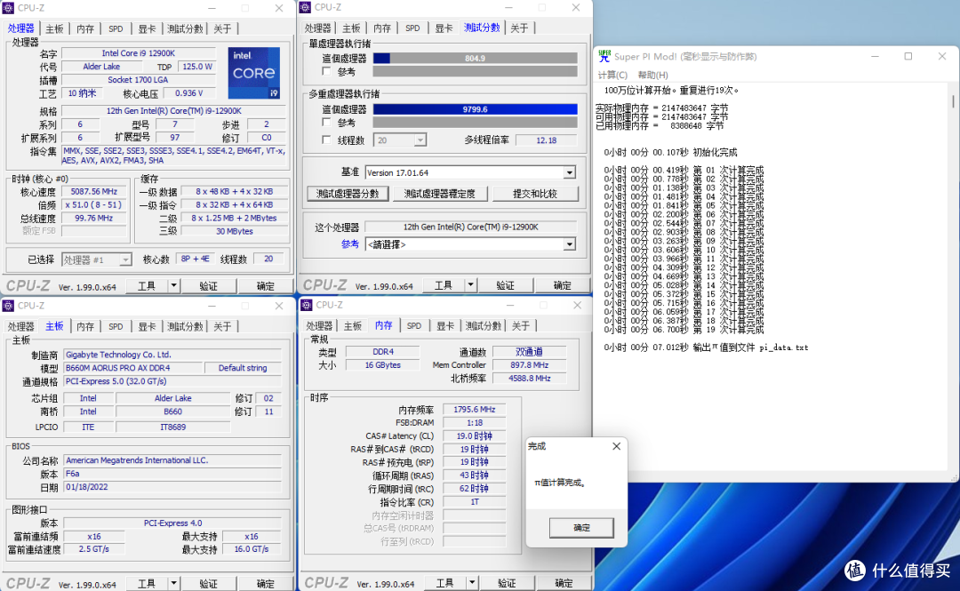
Task: Close the CPU-Z benchmark window
Action: [576, 7]
